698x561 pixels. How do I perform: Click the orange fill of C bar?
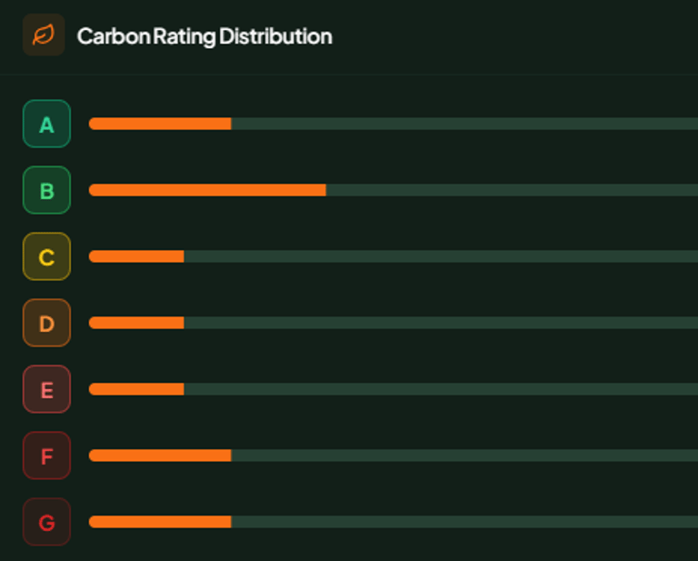coord(136,256)
